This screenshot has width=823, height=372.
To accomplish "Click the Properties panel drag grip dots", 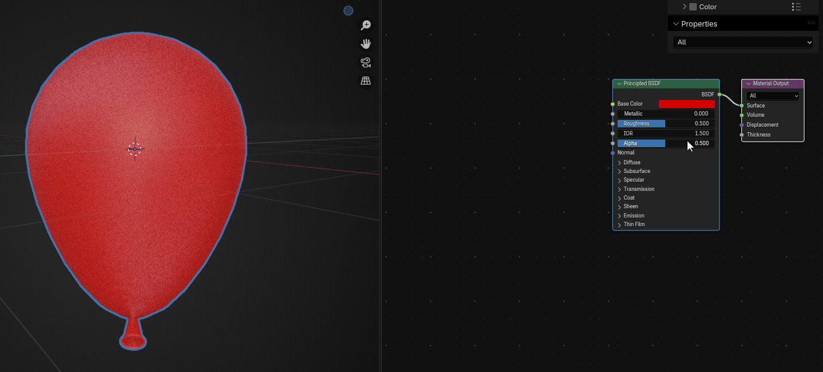I will pyautogui.click(x=811, y=23).
